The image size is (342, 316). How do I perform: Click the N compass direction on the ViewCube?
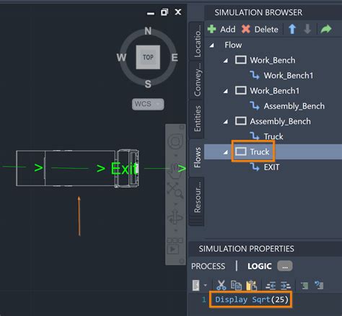click(148, 31)
